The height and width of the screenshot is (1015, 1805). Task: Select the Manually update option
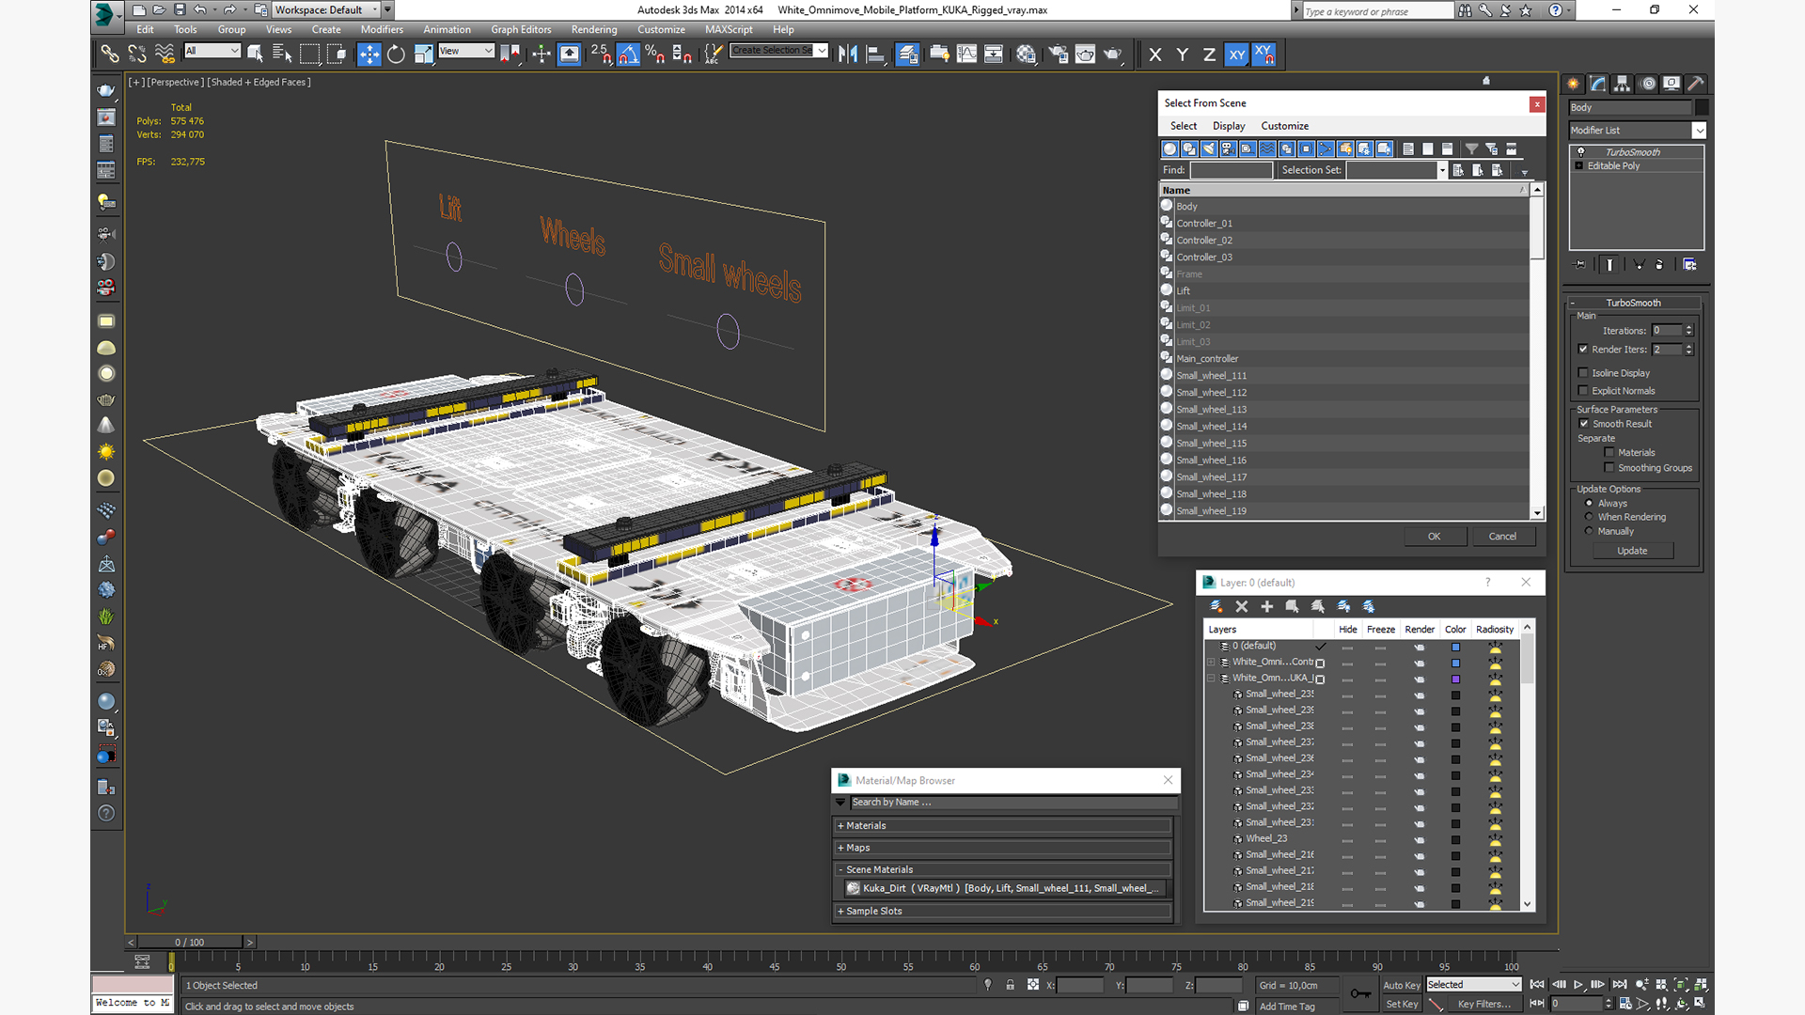1590,531
